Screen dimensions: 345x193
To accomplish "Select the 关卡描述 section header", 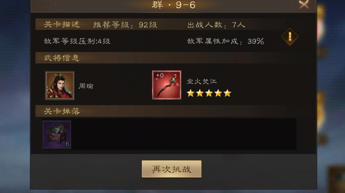I will click(62, 24).
